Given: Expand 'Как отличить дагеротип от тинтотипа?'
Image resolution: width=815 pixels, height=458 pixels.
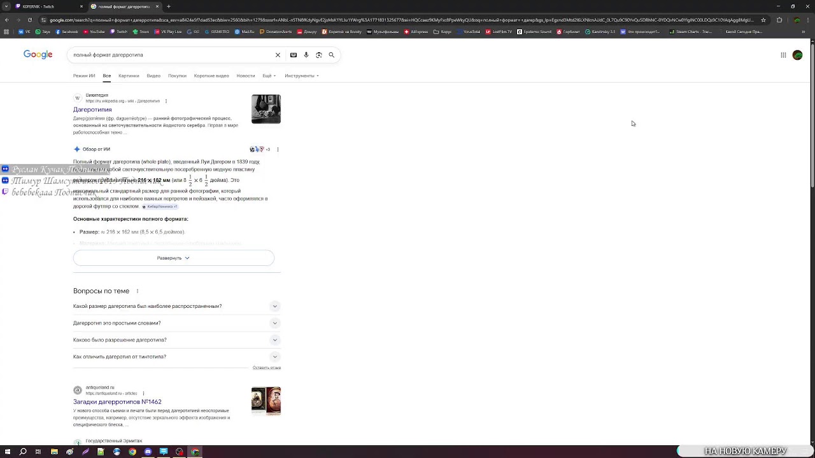Looking at the screenshot, I should [x=176, y=356].
